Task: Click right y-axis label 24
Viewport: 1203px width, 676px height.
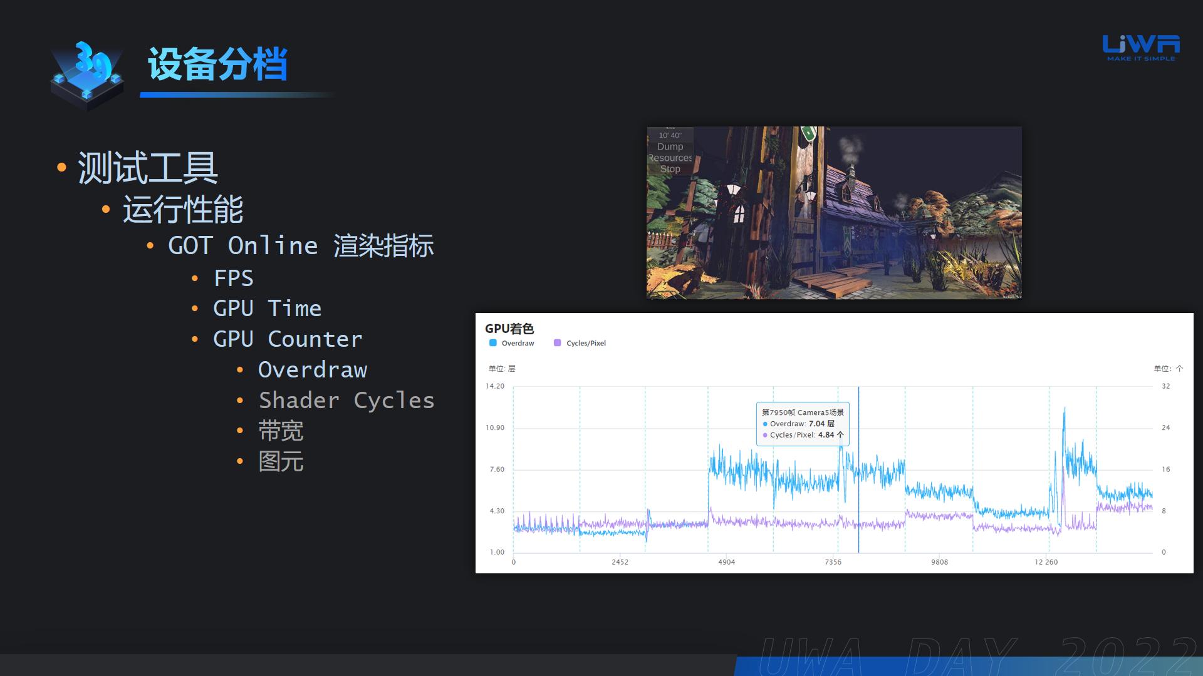Action: click(x=1166, y=428)
